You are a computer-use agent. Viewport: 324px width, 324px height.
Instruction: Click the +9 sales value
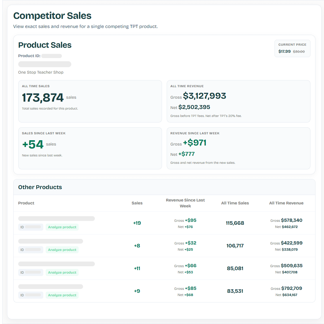coord(137,291)
